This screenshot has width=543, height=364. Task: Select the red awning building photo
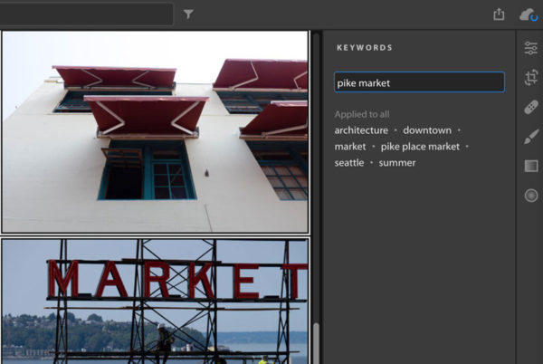tap(155, 131)
